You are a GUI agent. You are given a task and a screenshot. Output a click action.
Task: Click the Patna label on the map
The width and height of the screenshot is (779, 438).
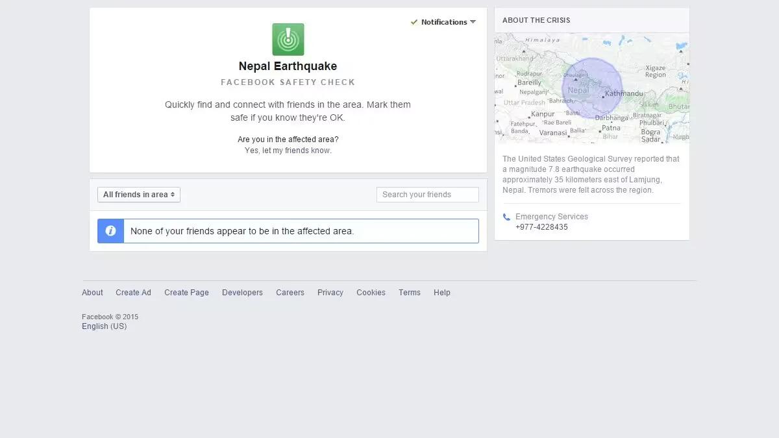(611, 128)
